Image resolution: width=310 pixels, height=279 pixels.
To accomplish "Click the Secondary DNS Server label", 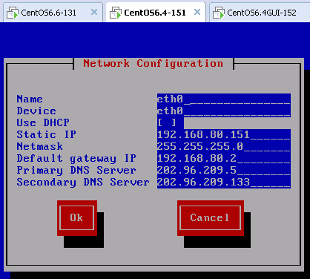I will point(83,183).
